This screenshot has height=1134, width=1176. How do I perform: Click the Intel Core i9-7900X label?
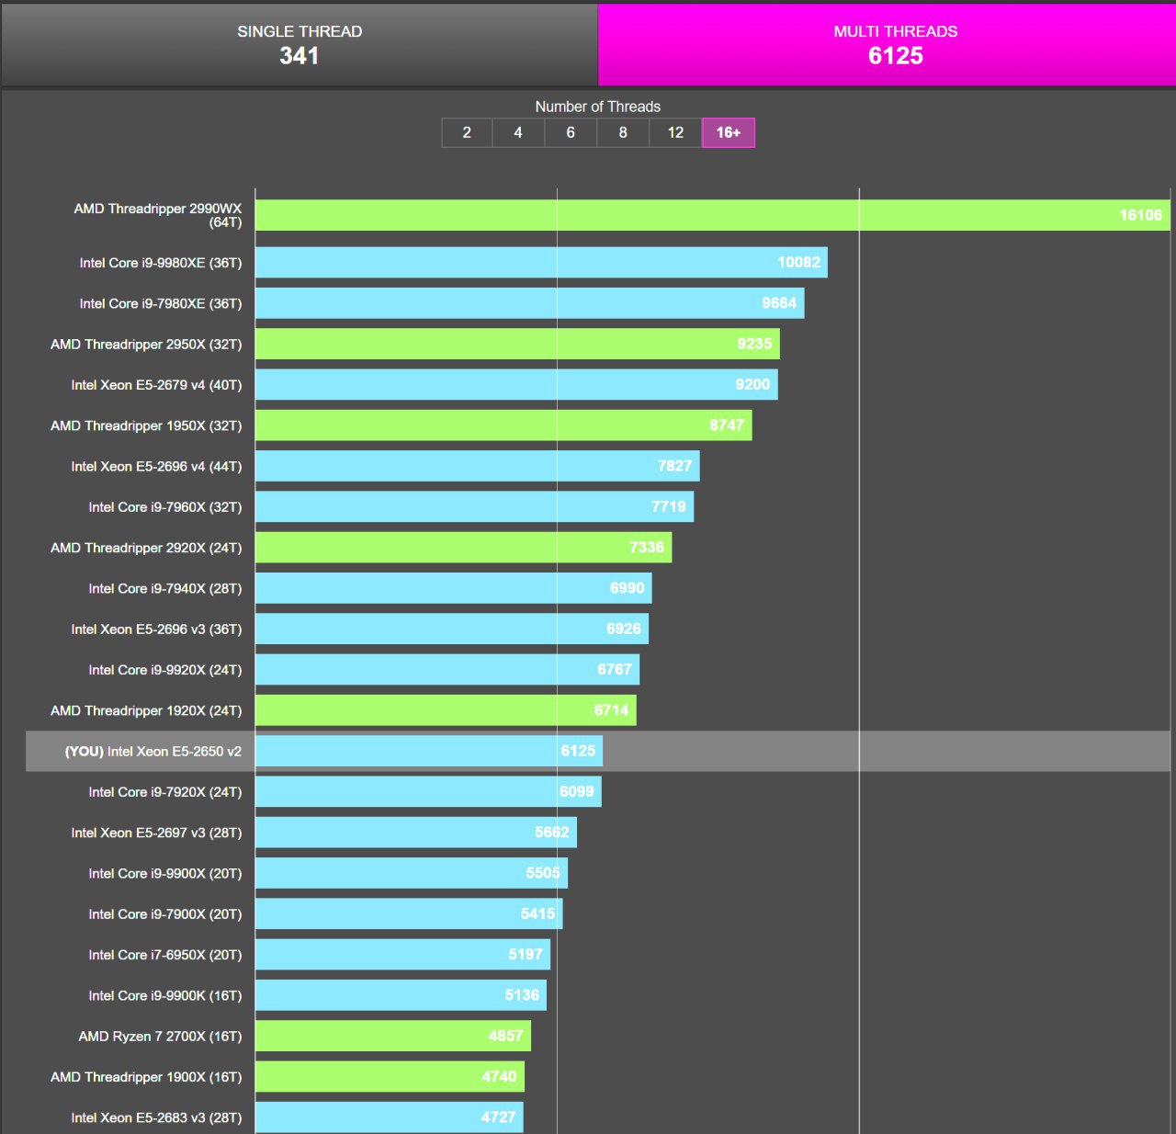tap(165, 914)
